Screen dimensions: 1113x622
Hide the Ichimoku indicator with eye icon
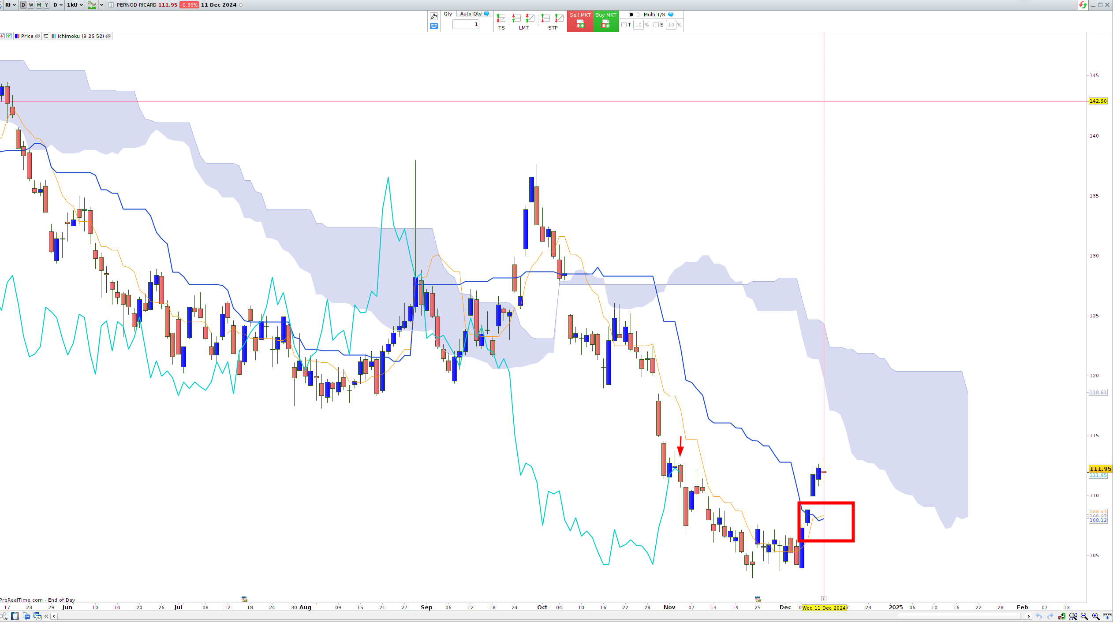(108, 36)
